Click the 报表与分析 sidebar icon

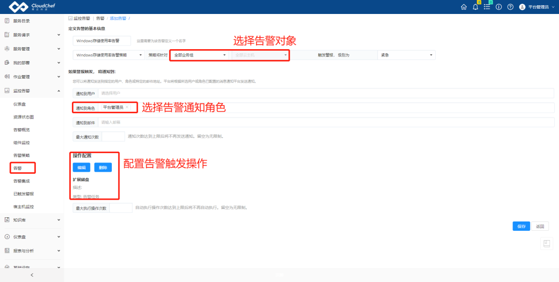coord(7,250)
